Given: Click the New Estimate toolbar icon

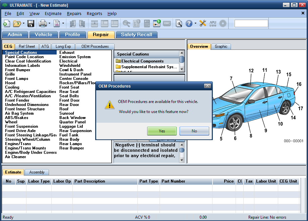Looking at the screenshot, I should click(6, 23).
